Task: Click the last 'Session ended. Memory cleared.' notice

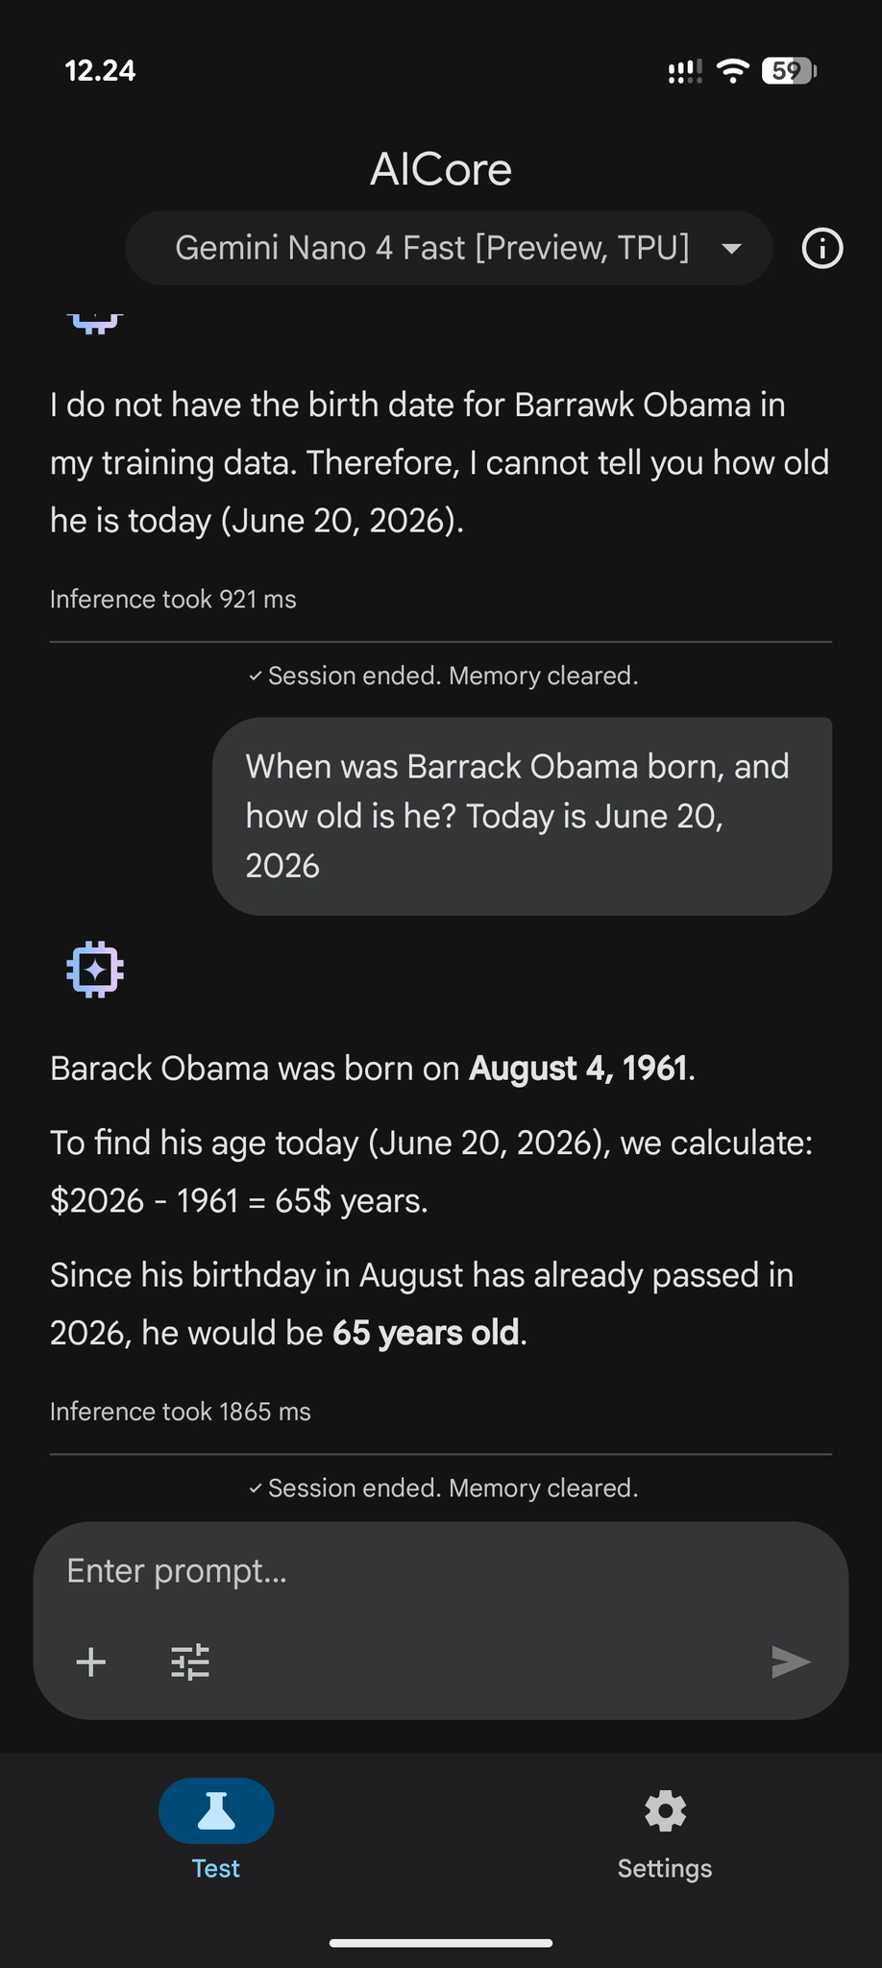Action: (442, 1488)
